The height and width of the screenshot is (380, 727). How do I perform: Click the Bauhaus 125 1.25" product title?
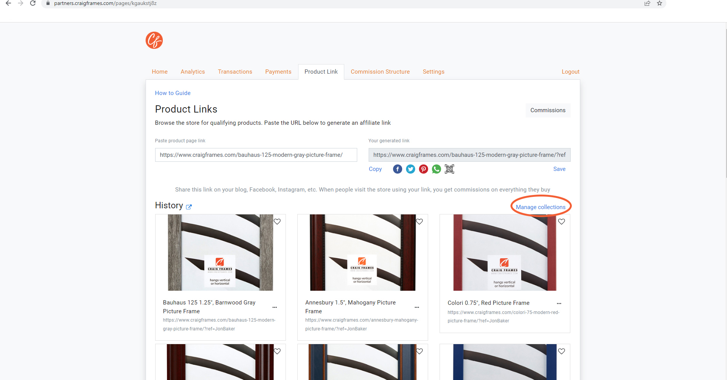209,307
